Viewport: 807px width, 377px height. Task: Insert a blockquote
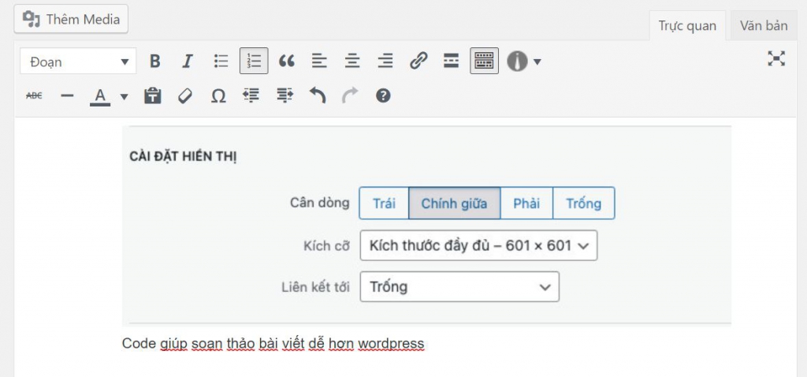pos(287,62)
